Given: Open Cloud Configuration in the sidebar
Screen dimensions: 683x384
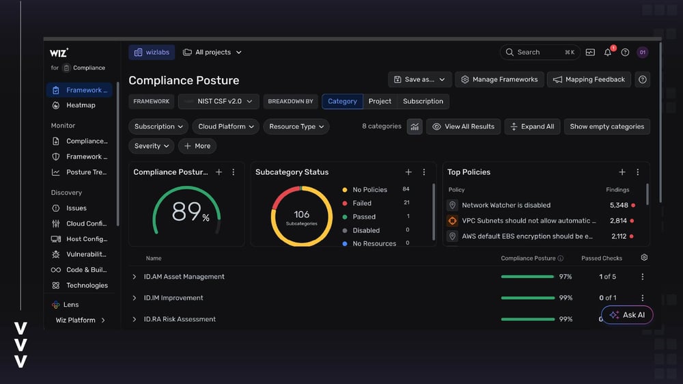Looking at the screenshot, I should coord(80,223).
